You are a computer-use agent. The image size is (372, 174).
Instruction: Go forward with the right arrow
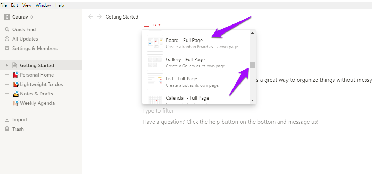click(100, 17)
